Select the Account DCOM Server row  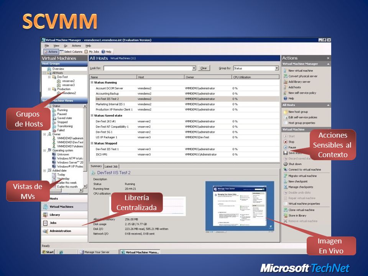(184, 88)
